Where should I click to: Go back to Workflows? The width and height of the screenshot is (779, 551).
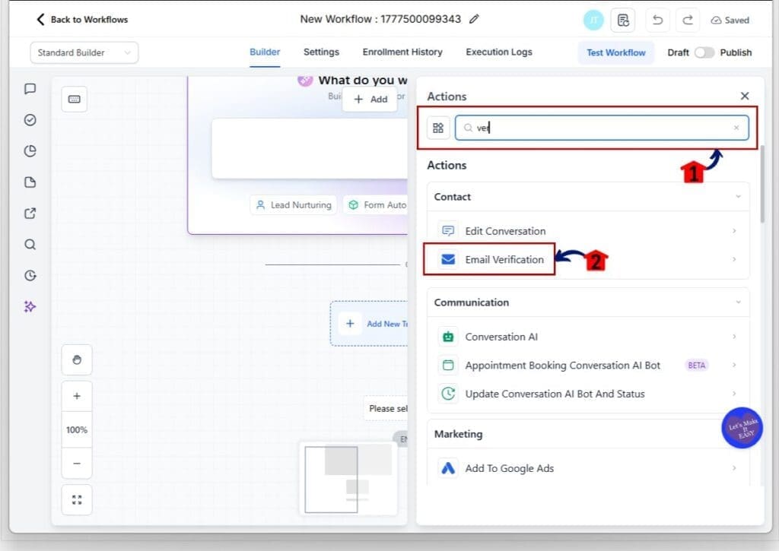point(82,19)
